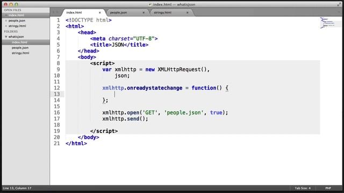Click the word 'onreadystatechange' on line 12

pos(154,88)
